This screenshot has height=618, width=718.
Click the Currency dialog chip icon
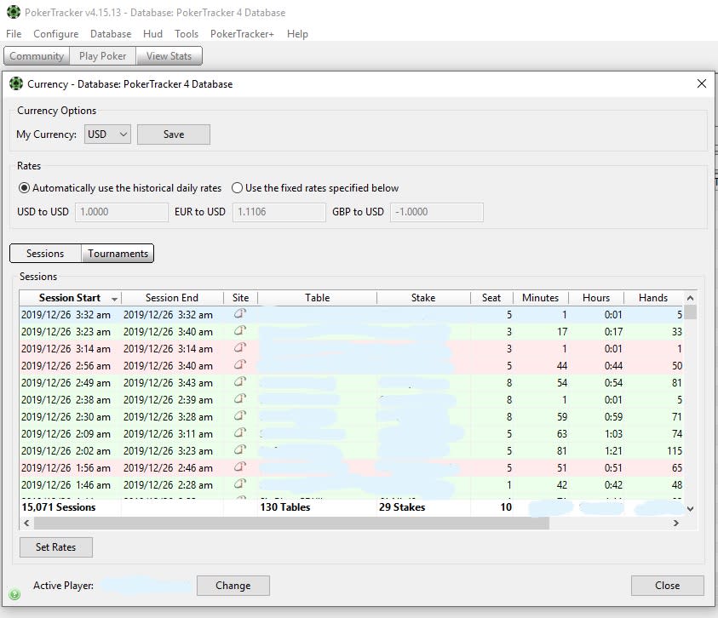(15, 83)
